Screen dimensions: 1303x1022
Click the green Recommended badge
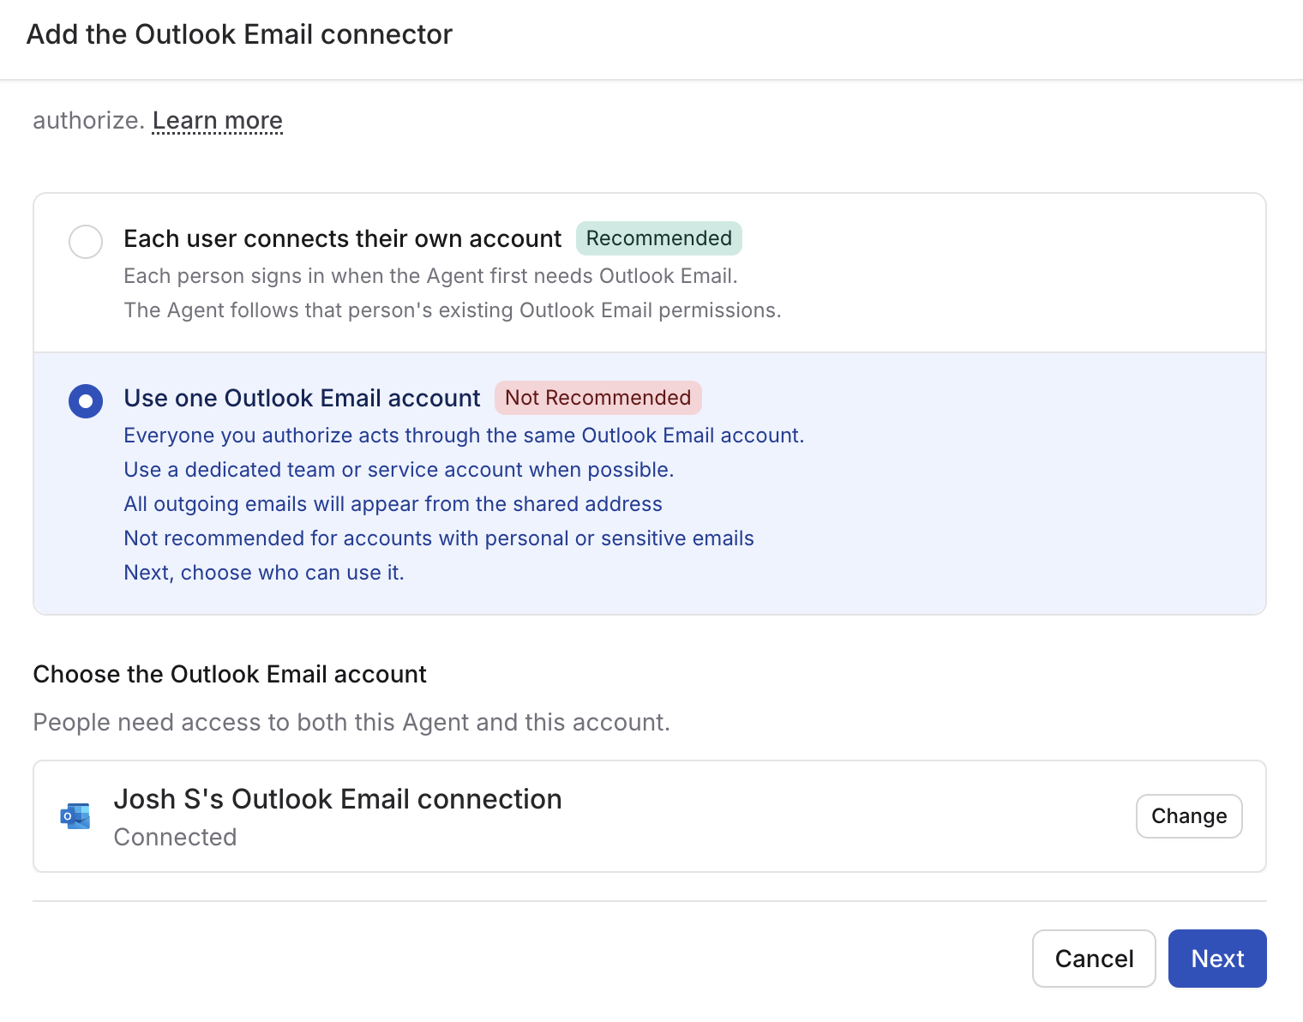[658, 238]
